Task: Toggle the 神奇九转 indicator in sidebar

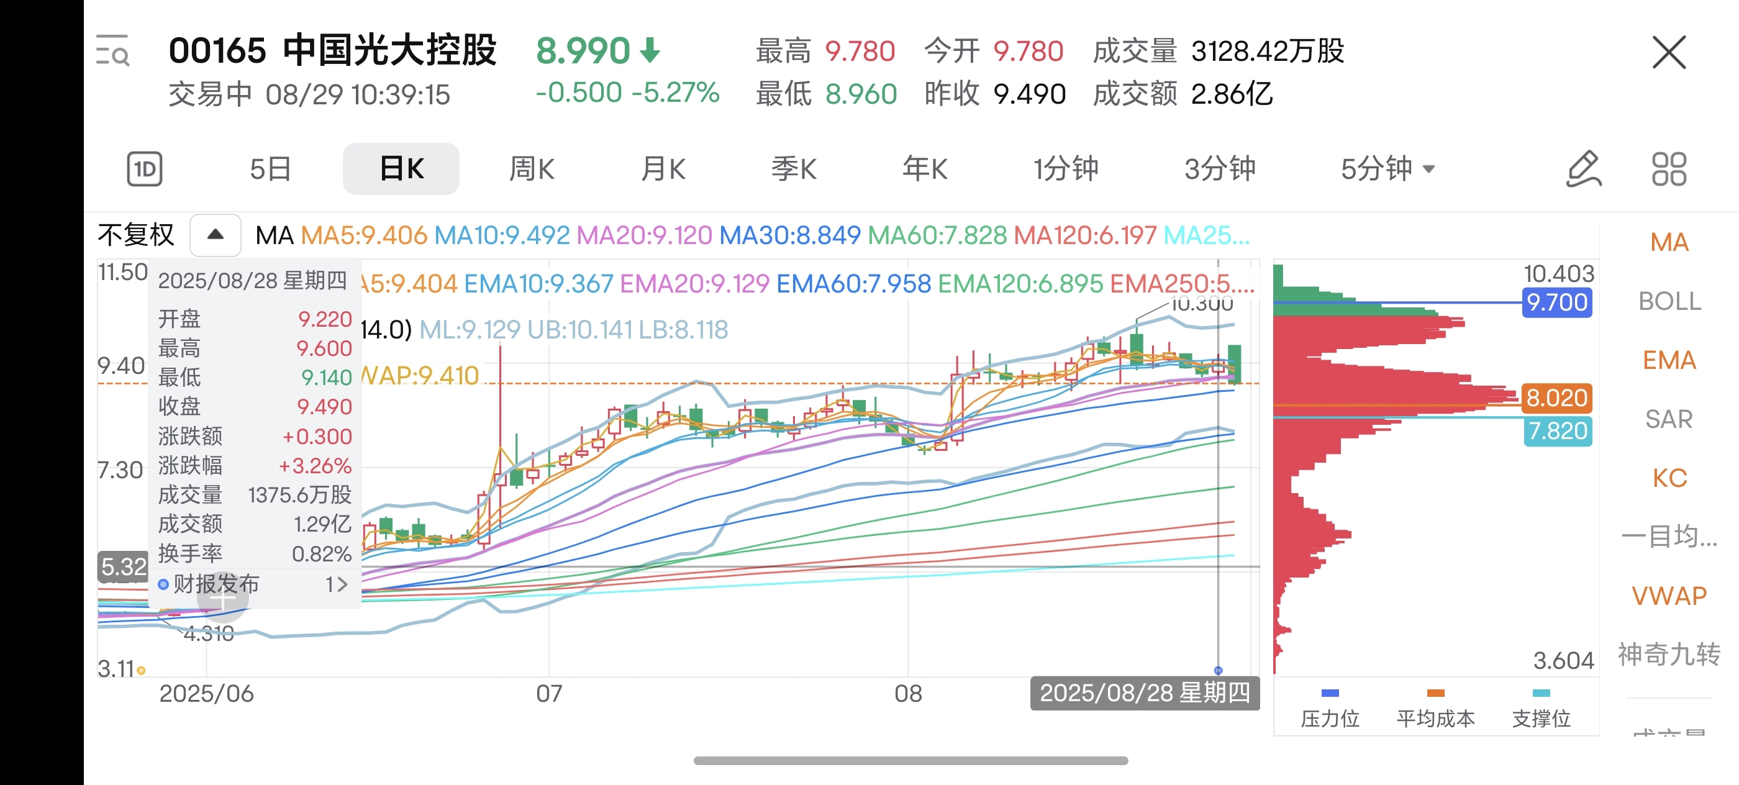Action: coord(1669,654)
